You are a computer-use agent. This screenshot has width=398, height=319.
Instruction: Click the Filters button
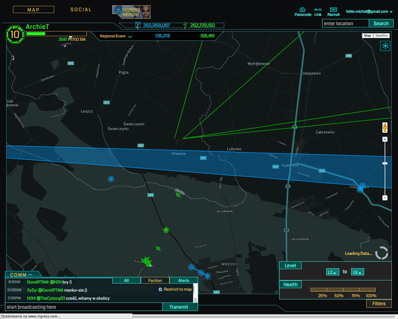(379, 303)
